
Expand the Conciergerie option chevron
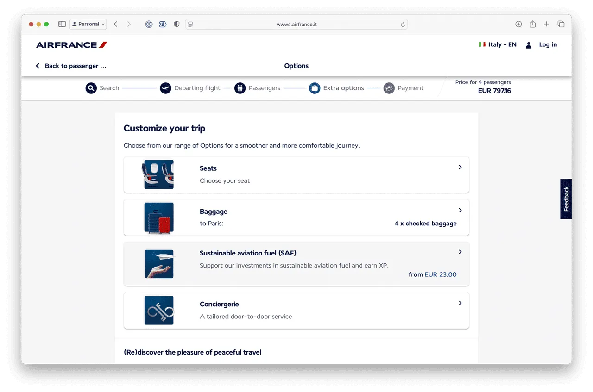pyautogui.click(x=460, y=303)
